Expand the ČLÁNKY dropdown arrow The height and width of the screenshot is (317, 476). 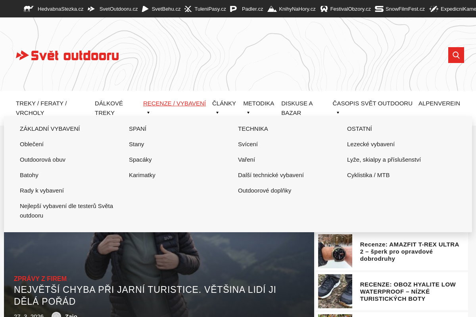coord(217,113)
